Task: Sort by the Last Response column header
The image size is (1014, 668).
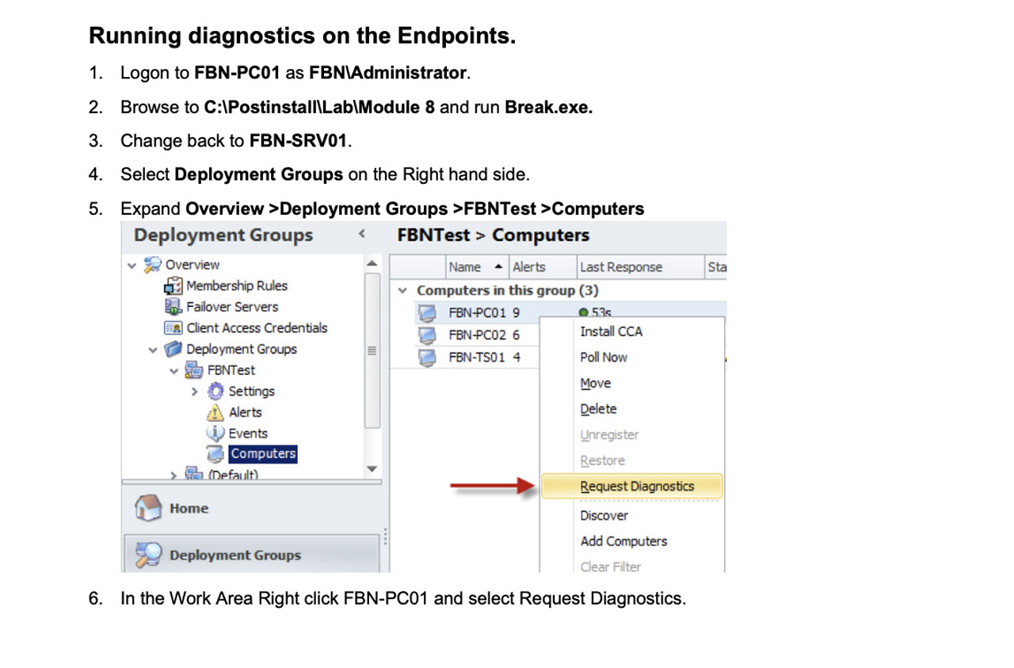Action: coord(621,267)
